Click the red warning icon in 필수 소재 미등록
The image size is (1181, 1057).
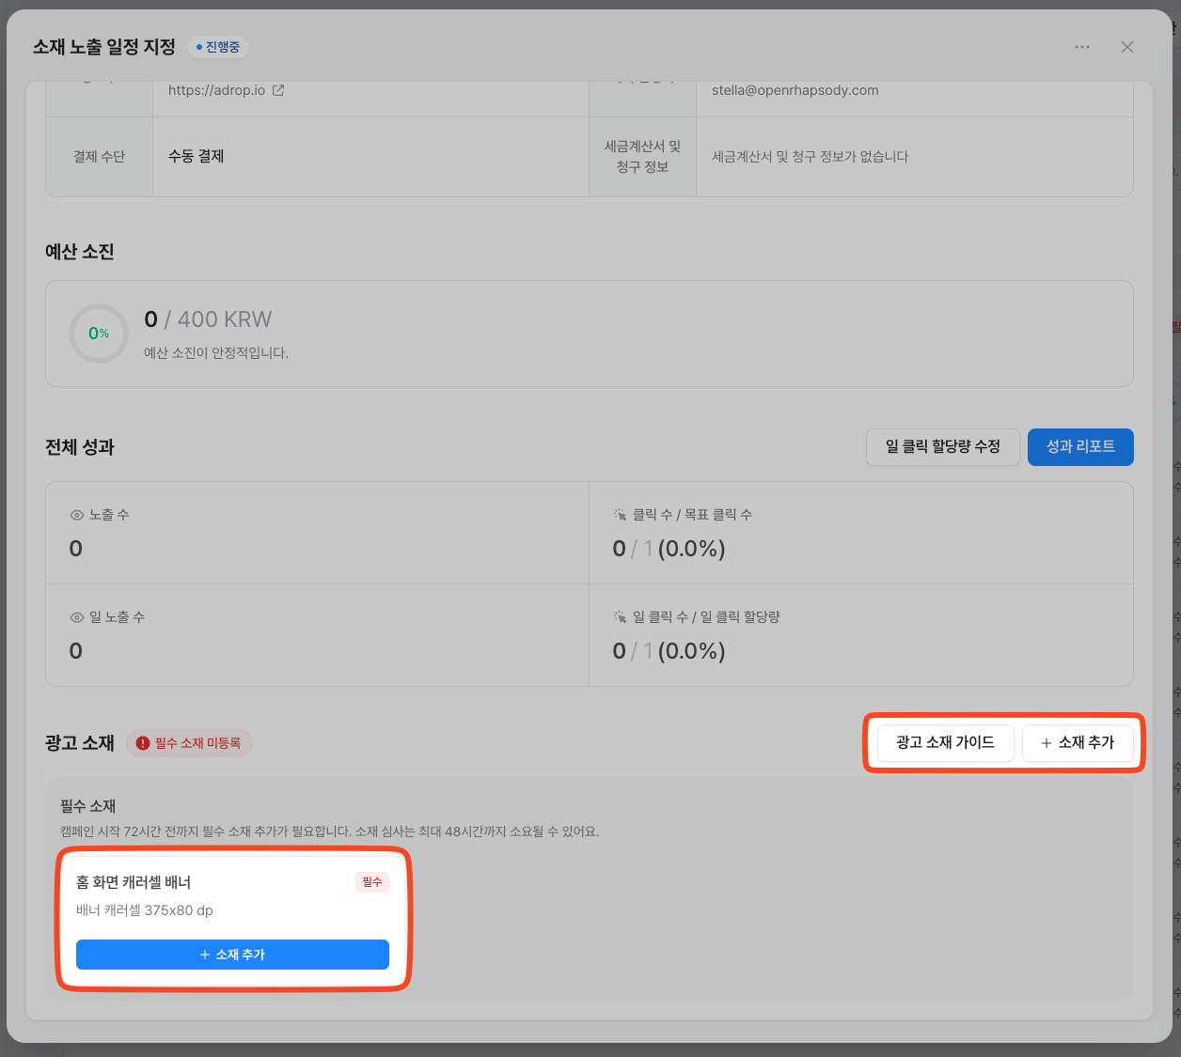click(x=143, y=743)
